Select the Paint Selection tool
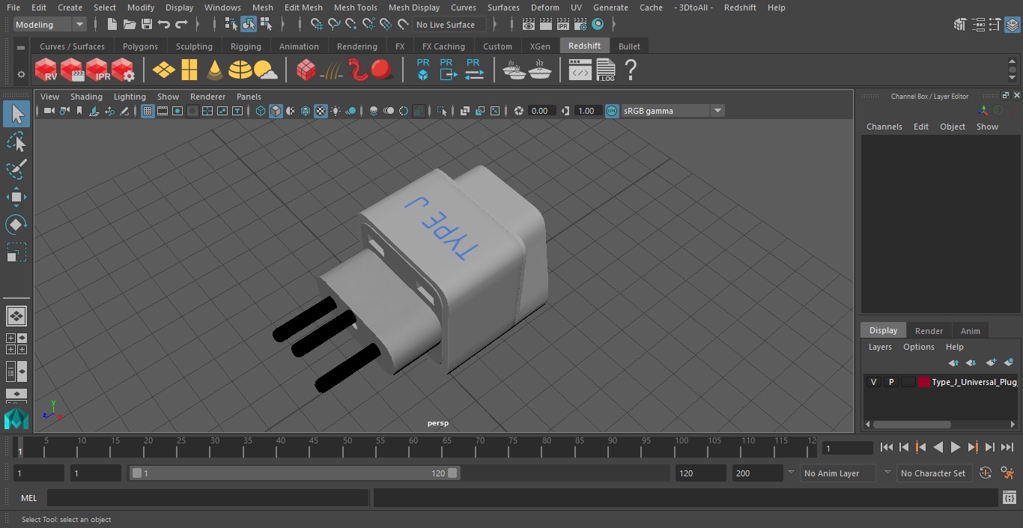This screenshot has height=528, width=1023. click(16, 169)
